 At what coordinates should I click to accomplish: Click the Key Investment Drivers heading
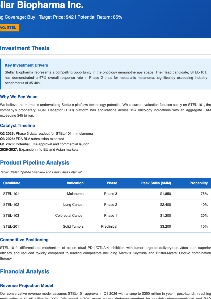pos(26,65)
